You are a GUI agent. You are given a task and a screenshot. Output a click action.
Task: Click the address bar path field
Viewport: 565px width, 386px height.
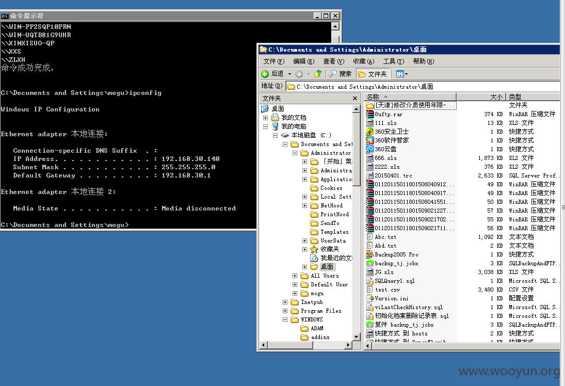pyautogui.click(x=423, y=87)
